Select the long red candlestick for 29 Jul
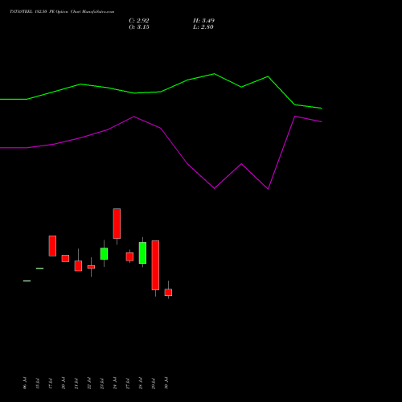Screen dimensions: 402x402 155,265
